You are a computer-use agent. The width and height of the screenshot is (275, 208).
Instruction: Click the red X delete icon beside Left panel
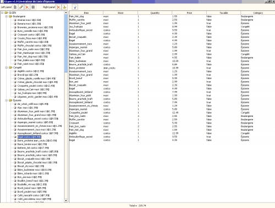(27, 7)
